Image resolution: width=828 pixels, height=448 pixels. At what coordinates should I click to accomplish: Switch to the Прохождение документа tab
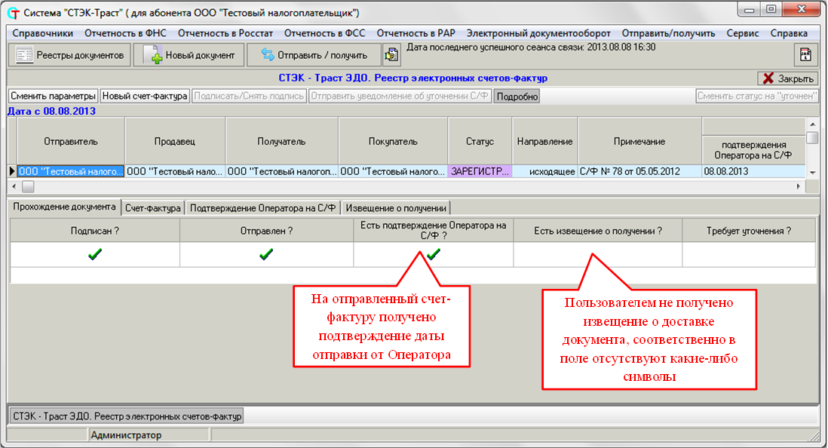pos(64,207)
